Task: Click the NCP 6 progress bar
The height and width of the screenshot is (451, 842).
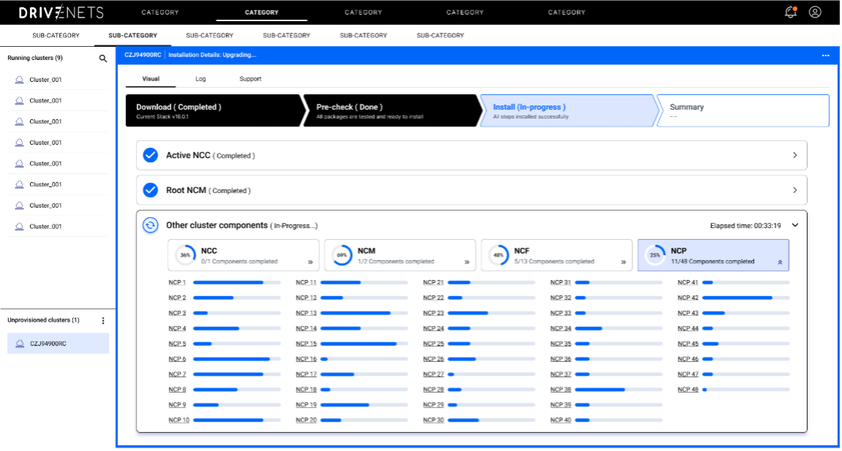Action: point(236,359)
